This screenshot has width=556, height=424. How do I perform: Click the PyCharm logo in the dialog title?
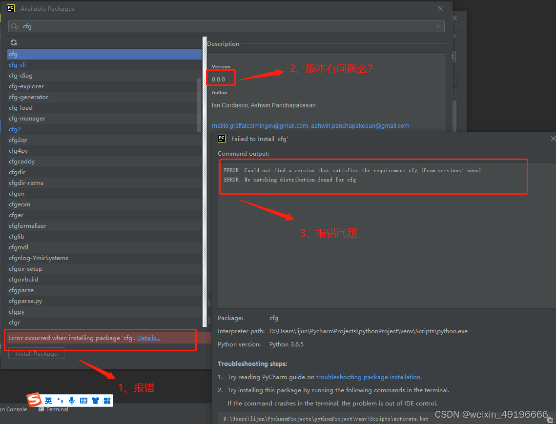click(10, 8)
